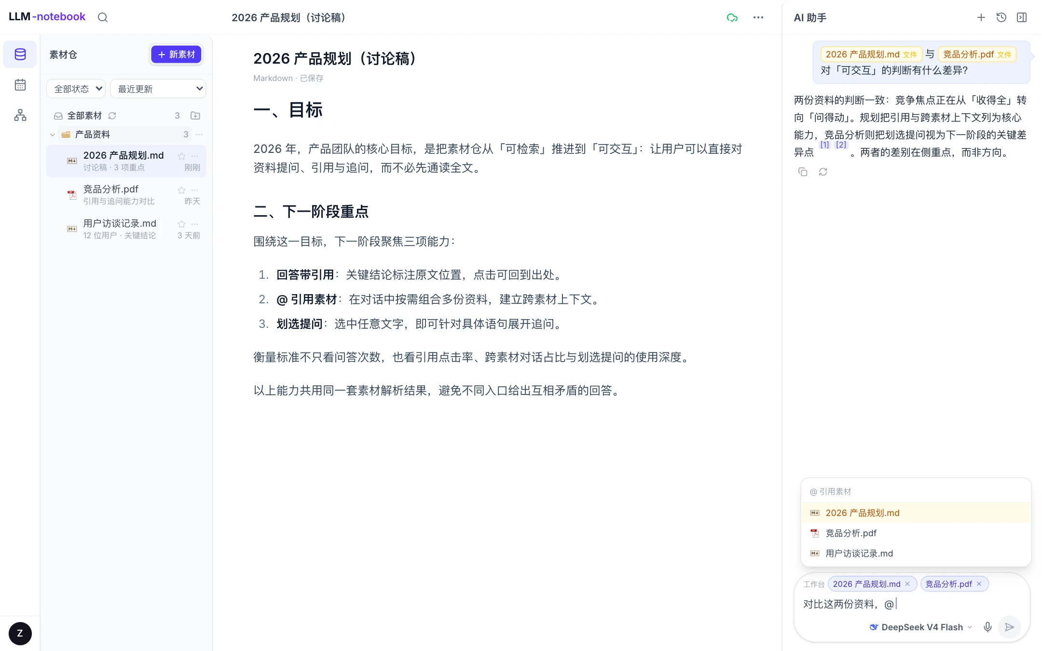Open 竞品分析.pdf in material list
This screenshot has height=651, width=1042.
pos(126,195)
